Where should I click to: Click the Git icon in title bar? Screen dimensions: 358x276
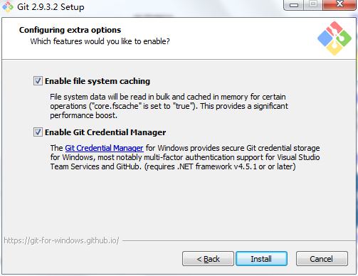coord(8,6)
